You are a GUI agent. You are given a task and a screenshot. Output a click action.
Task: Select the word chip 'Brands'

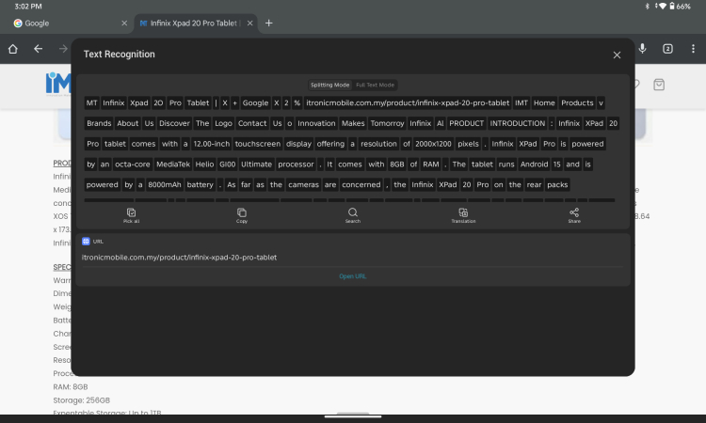[99, 123]
